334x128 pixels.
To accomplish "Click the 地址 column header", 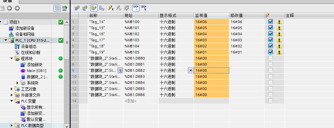I will pos(141,15).
